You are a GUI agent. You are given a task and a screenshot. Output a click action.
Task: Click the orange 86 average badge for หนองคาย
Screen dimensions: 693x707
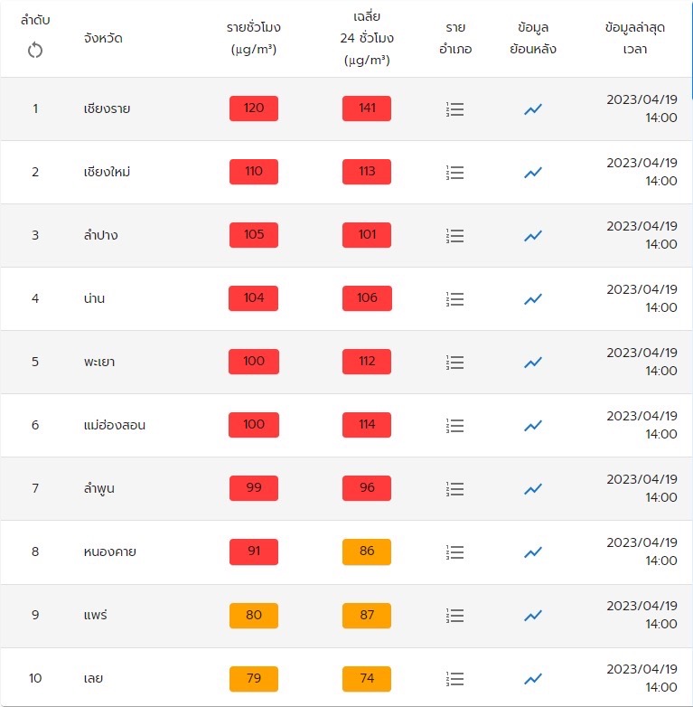tap(367, 551)
